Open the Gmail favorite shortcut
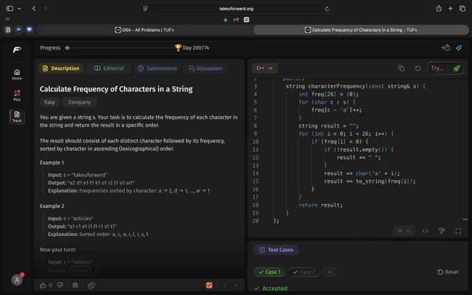Screen dimensions: 472x295 tap(236, 19)
